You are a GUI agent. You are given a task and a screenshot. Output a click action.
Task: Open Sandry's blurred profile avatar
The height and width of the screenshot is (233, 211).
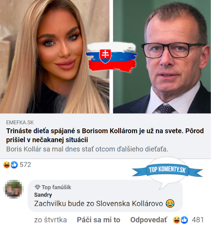(x=13, y=189)
